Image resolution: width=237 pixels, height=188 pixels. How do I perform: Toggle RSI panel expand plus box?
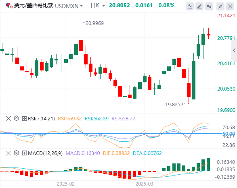24,118
